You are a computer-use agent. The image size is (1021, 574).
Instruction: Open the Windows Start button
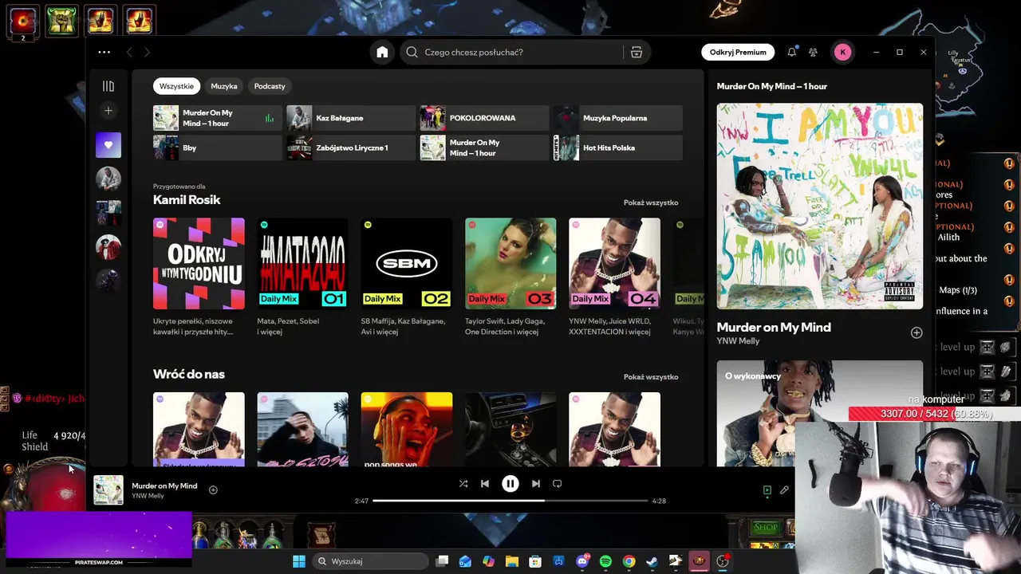pos(298,561)
